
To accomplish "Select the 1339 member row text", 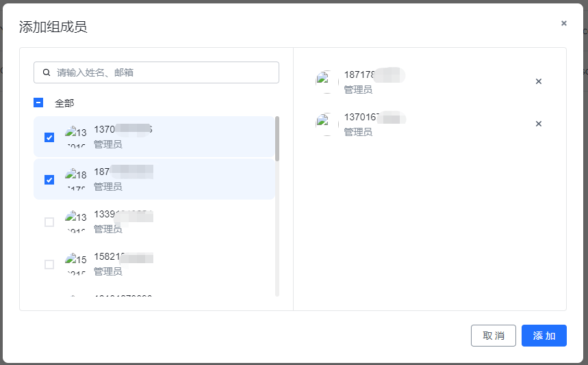I will [x=123, y=221].
